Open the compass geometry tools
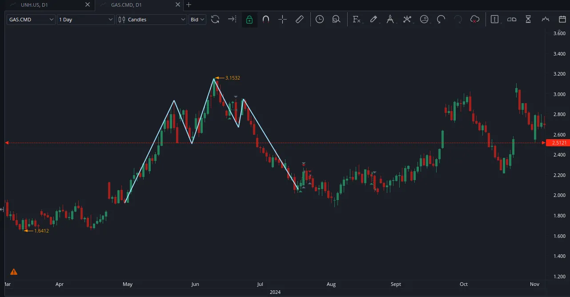The width and height of the screenshot is (570, 297). (x=390, y=19)
